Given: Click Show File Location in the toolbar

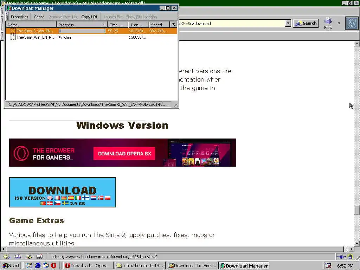Looking at the screenshot, I should (141, 17).
